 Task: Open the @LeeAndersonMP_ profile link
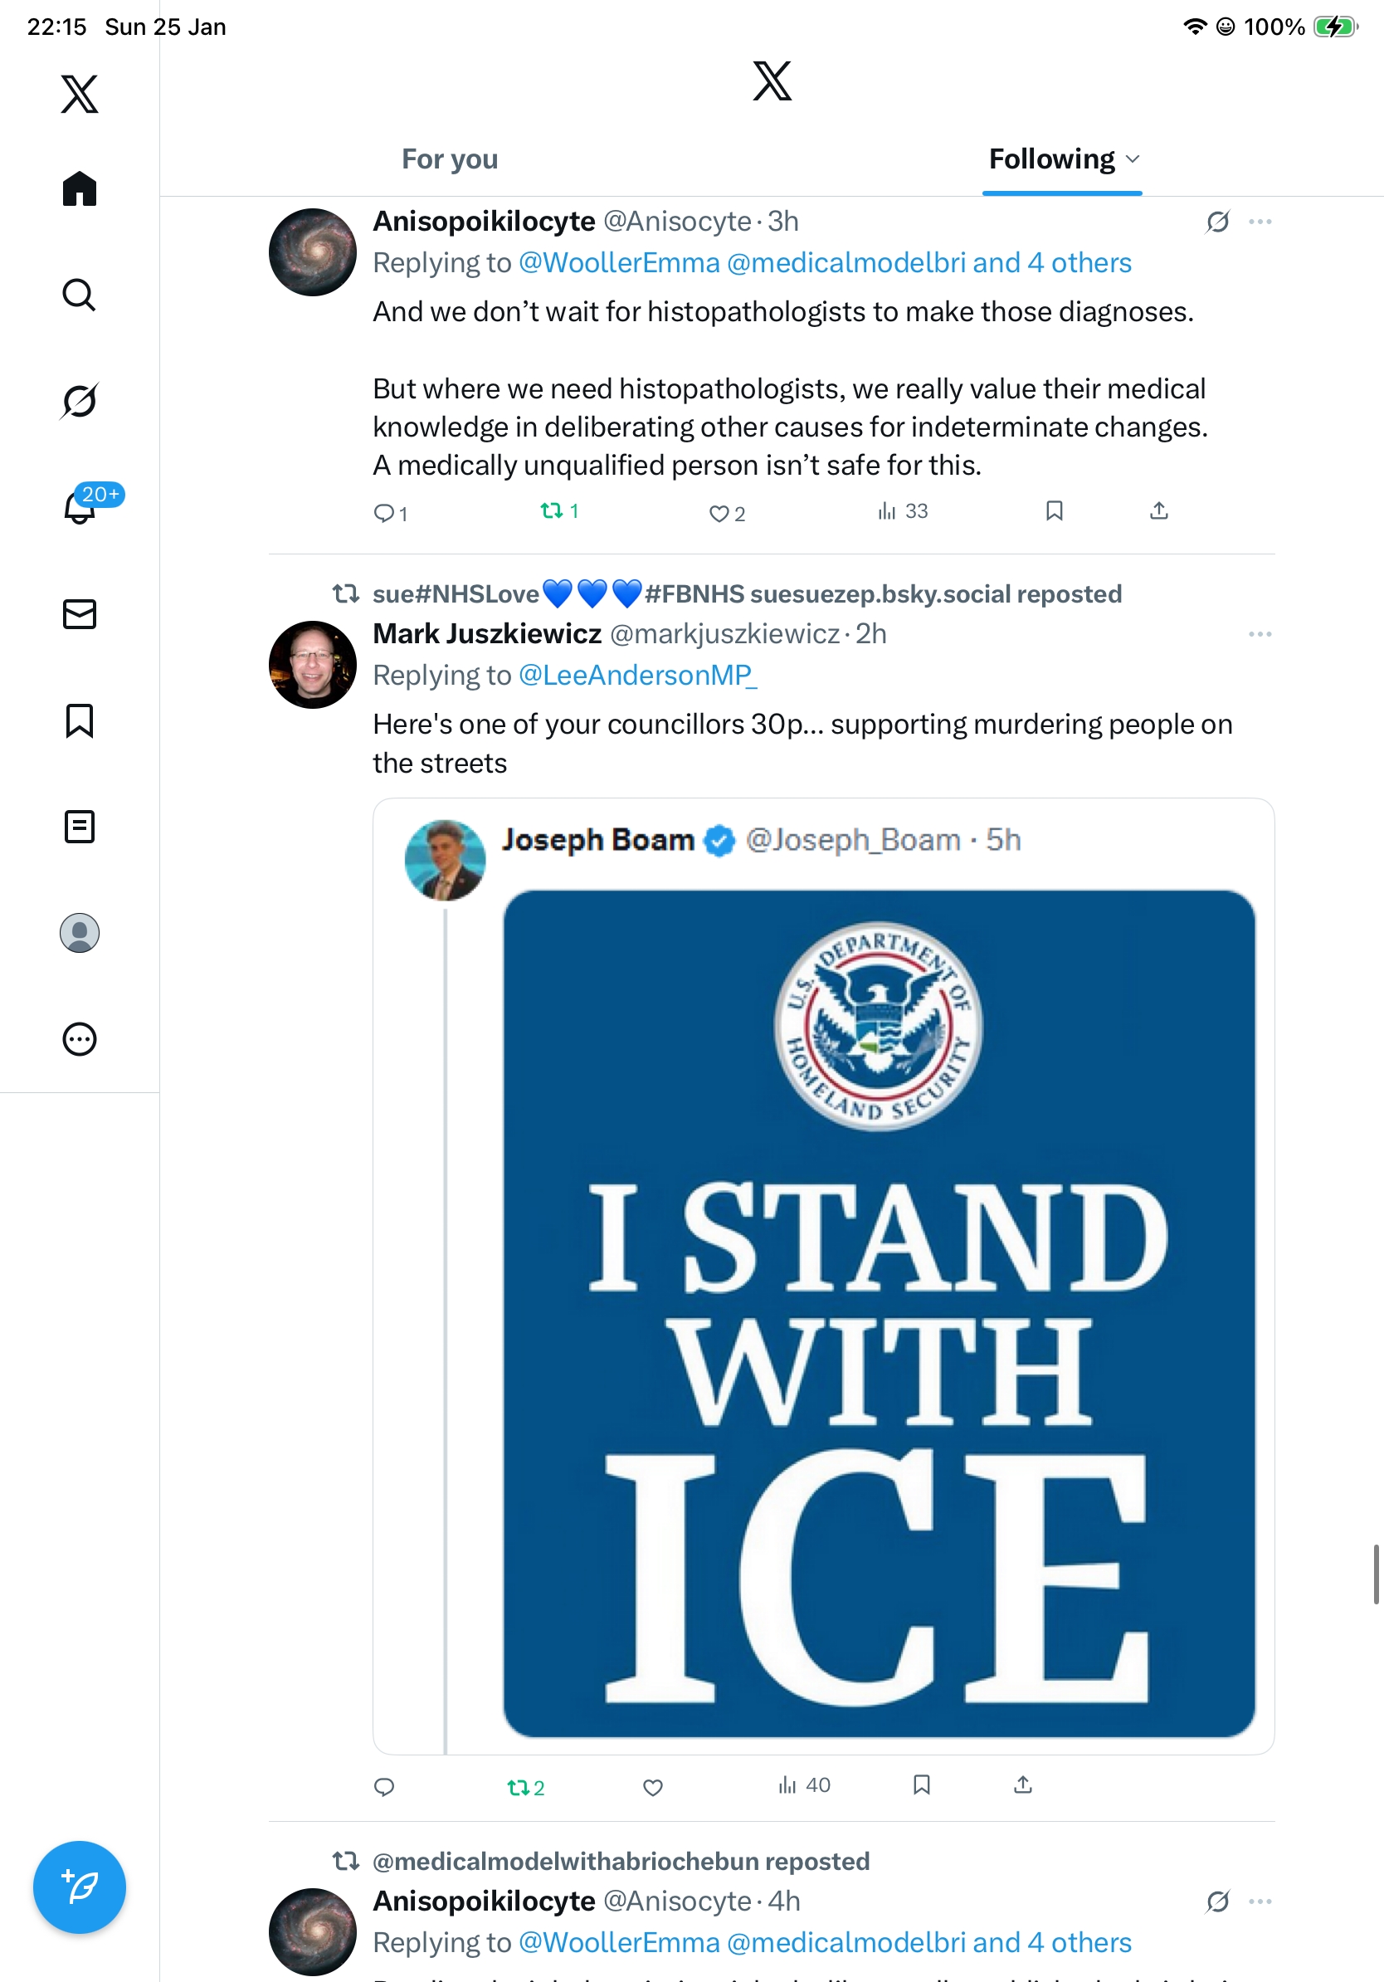click(637, 675)
